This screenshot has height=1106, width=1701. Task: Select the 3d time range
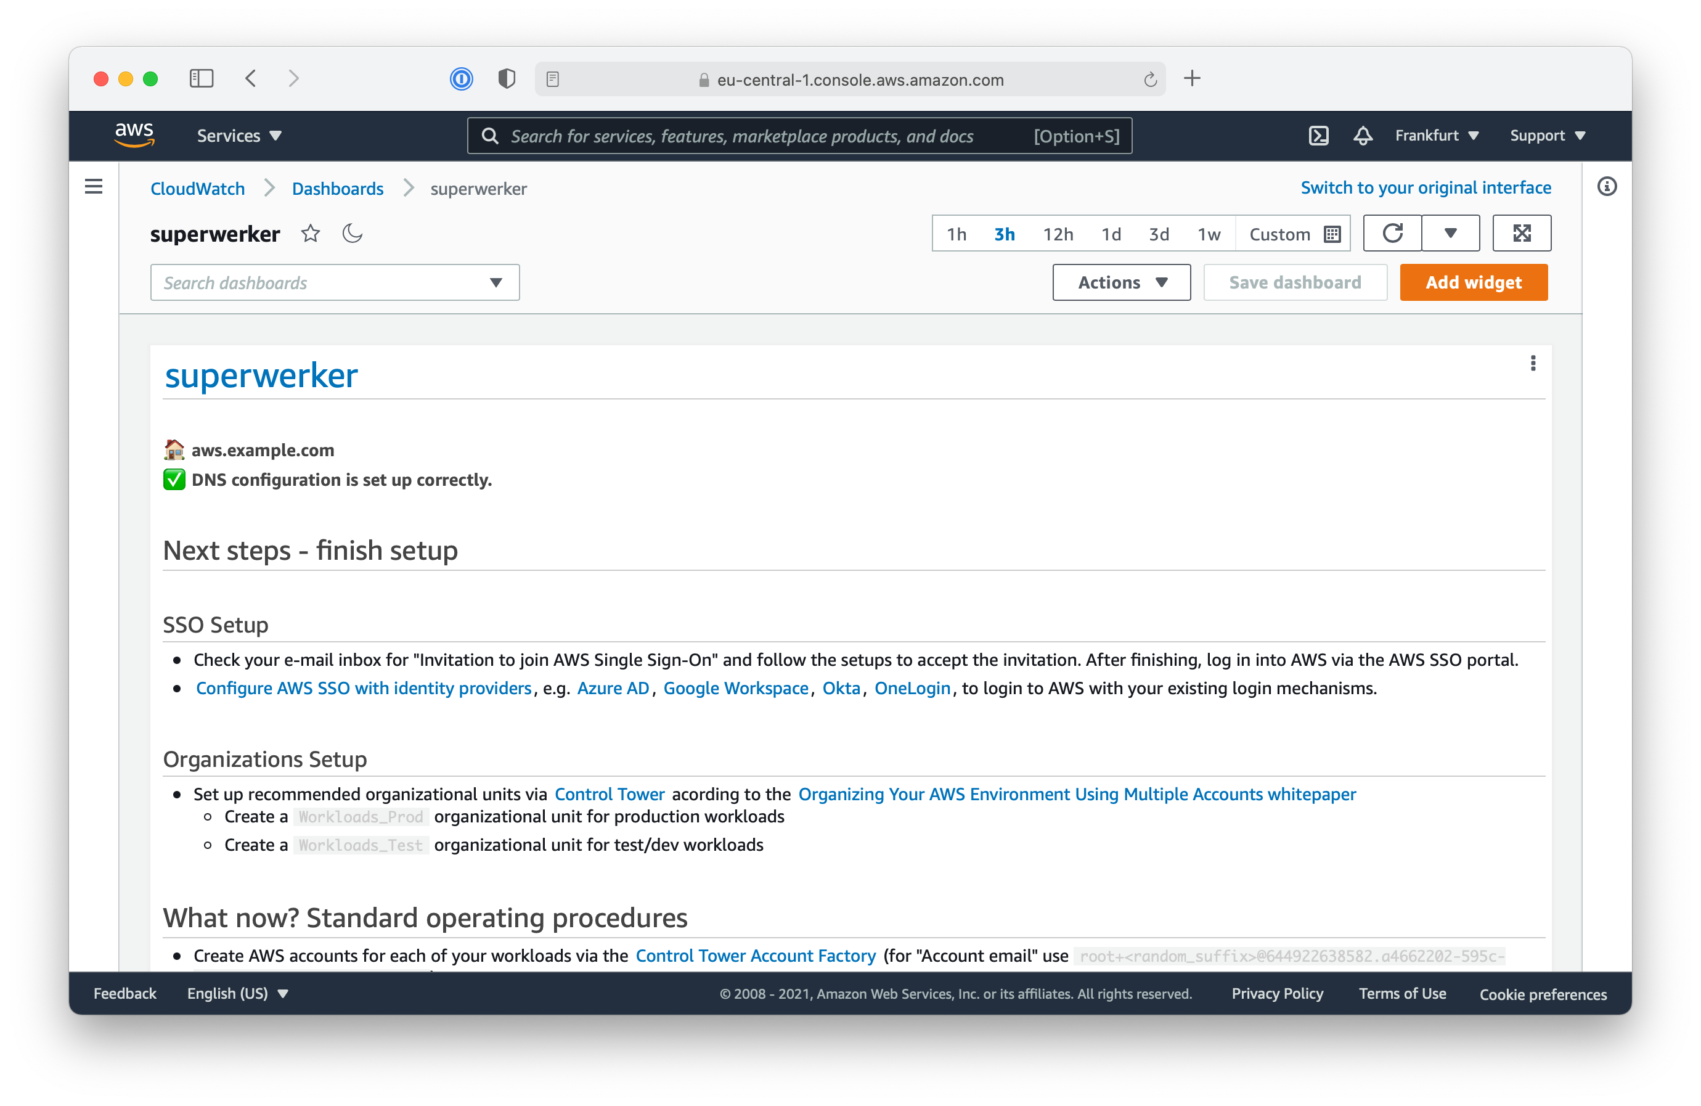pos(1159,234)
